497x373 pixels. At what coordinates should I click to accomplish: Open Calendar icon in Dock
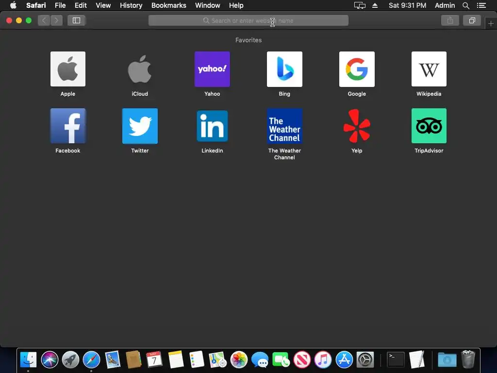coord(154,360)
